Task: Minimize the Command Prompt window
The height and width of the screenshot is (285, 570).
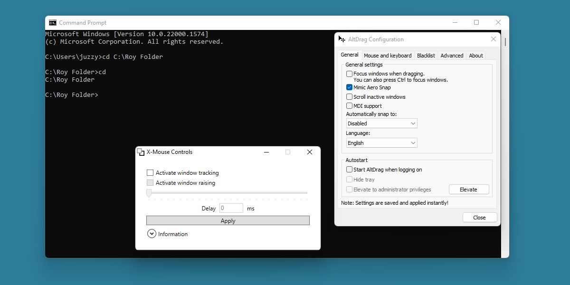Action: [455, 22]
